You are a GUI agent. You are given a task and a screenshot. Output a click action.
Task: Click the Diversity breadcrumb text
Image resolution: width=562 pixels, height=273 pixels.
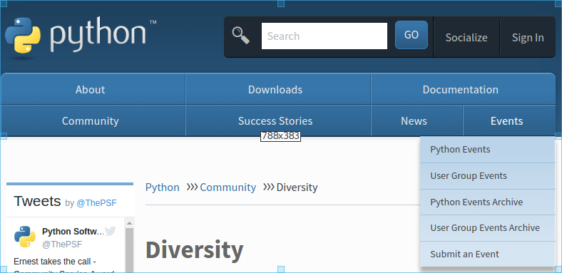click(x=297, y=187)
